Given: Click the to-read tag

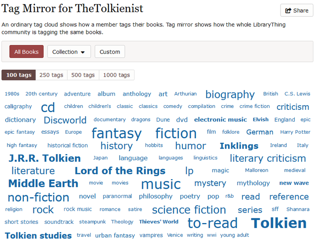Looking at the screenshot, I should tap(213, 223).
